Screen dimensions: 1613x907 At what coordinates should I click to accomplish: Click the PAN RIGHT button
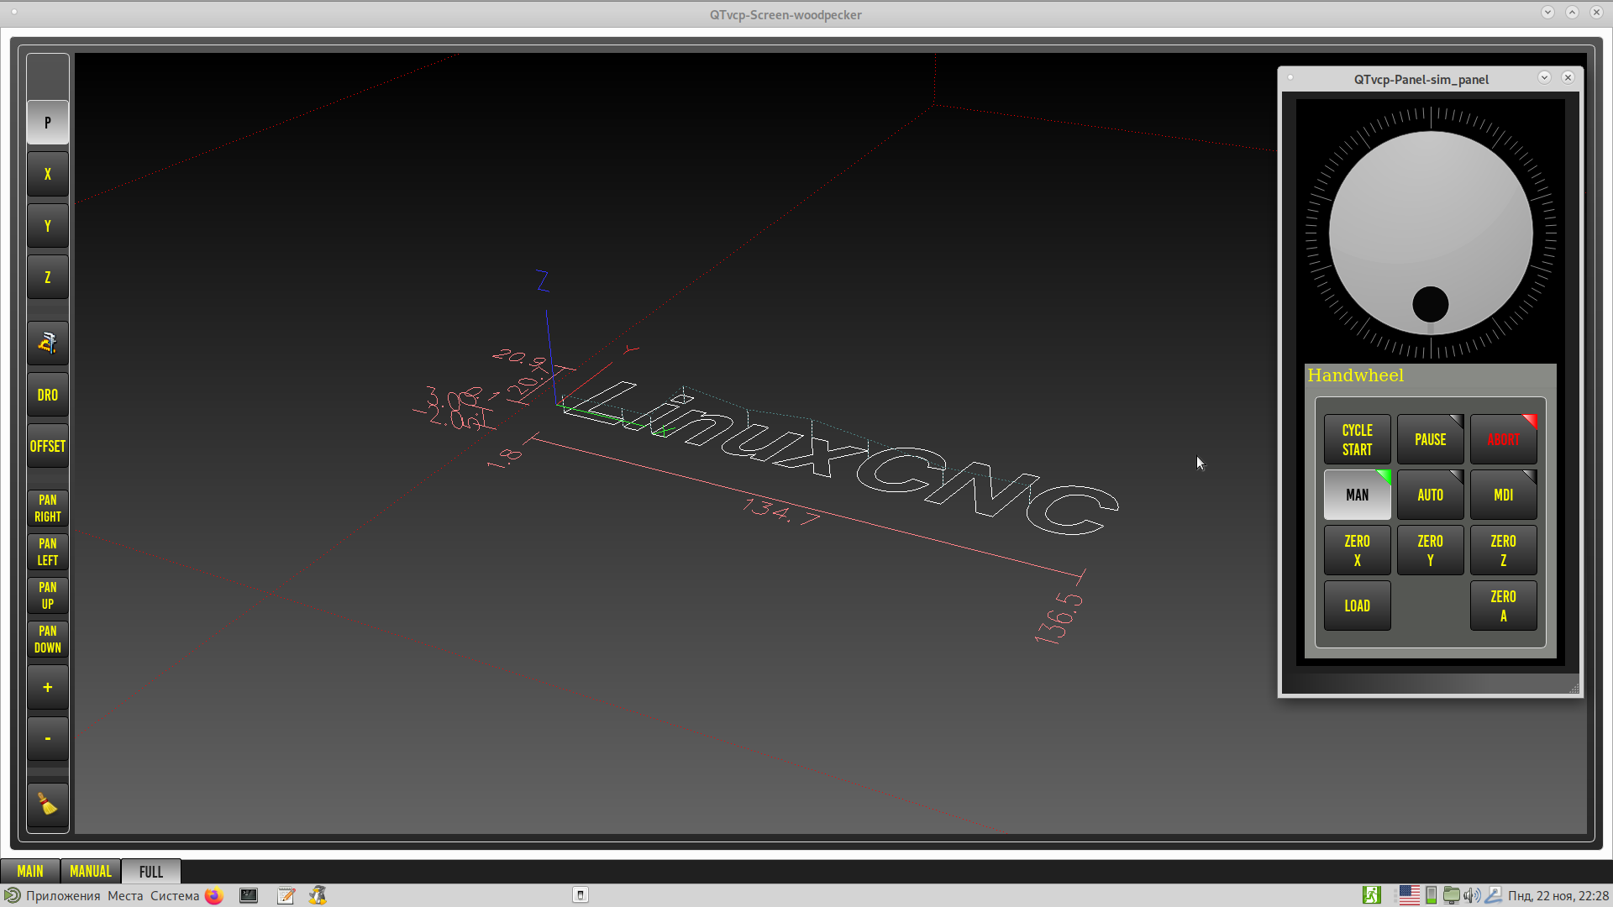[x=48, y=508]
